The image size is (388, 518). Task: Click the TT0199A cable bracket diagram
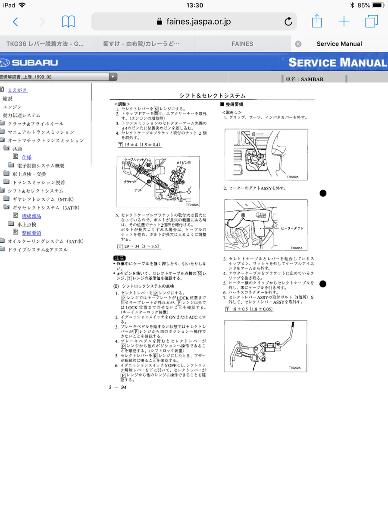click(158, 182)
